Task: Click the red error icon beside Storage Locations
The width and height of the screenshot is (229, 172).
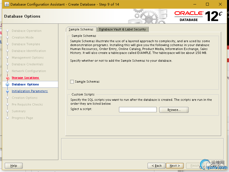Action: tap(8, 78)
